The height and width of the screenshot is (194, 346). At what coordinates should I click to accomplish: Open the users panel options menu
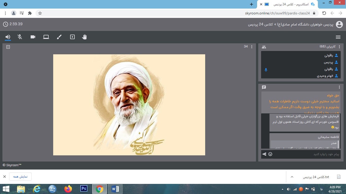pyautogui.click(x=339, y=47)
